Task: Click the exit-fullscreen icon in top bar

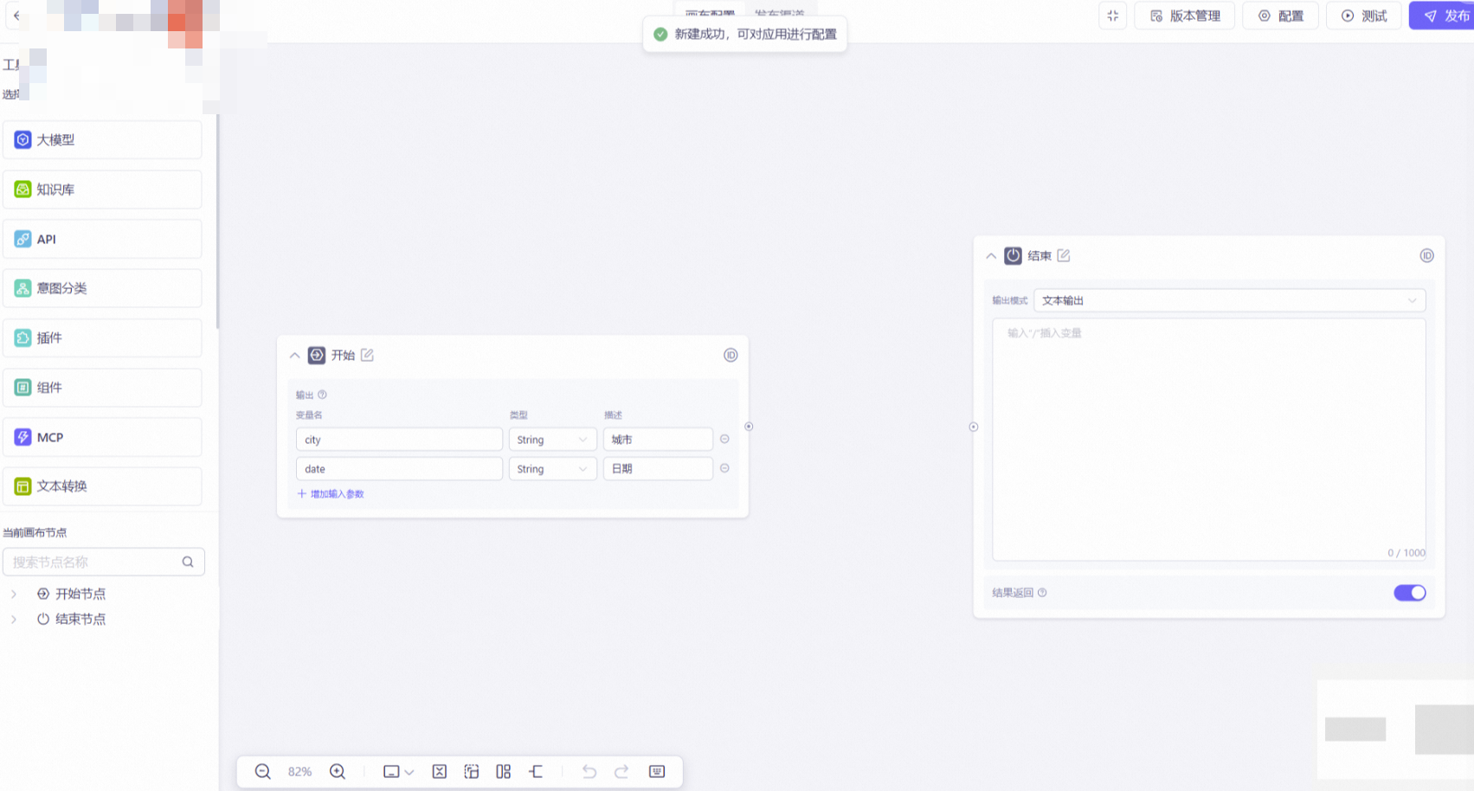Action: [x=1113, y=16]
